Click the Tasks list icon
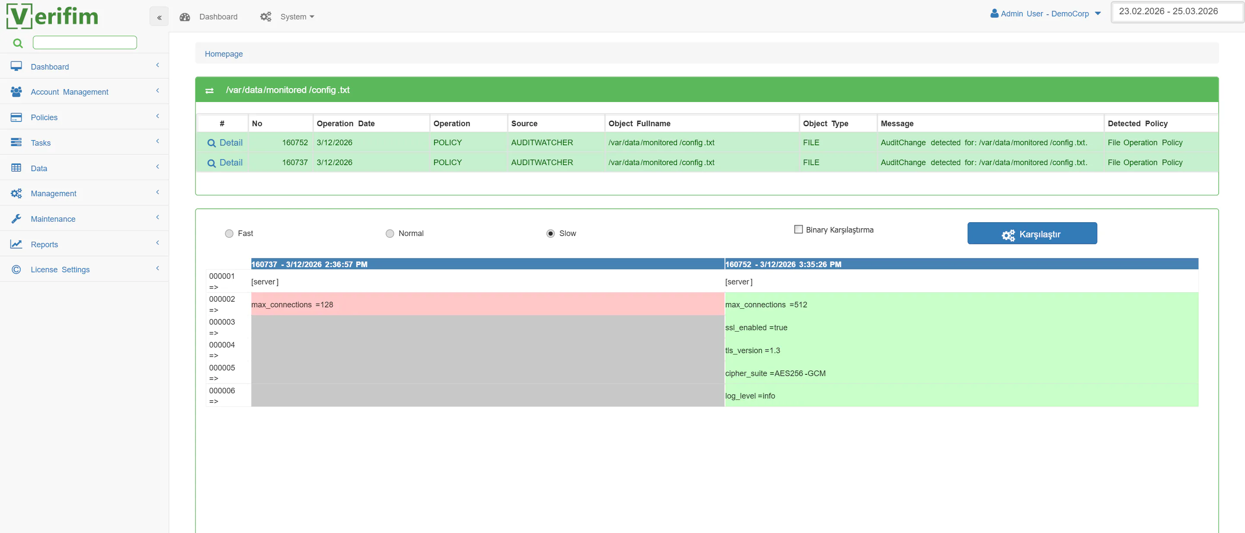1245x533 pixels. [x=16, y=142]
